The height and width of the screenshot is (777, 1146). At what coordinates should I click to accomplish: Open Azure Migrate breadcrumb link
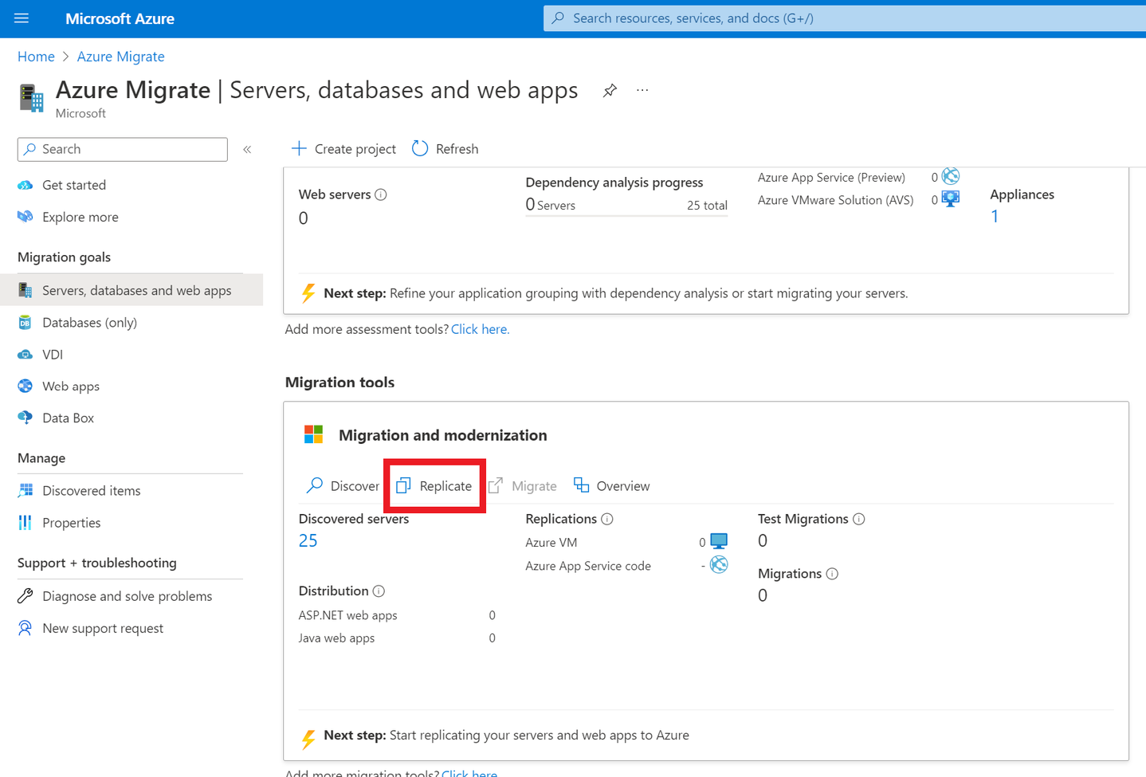(120, 57)
